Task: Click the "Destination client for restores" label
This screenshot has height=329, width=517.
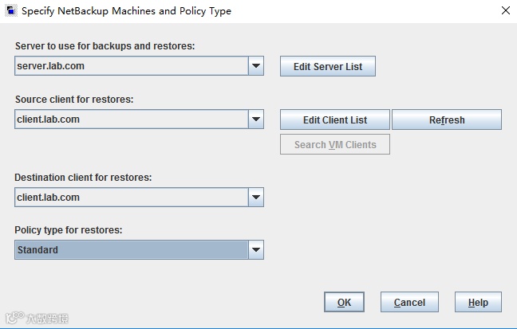Action: point(83,177)
